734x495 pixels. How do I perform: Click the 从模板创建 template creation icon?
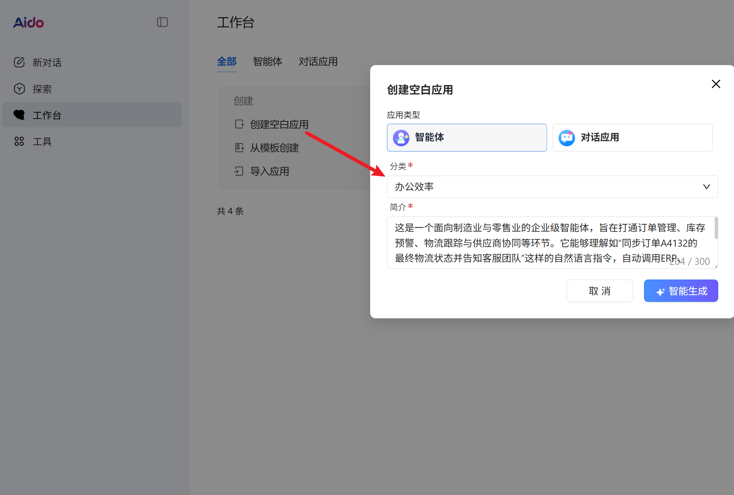(x=240, y=148)
